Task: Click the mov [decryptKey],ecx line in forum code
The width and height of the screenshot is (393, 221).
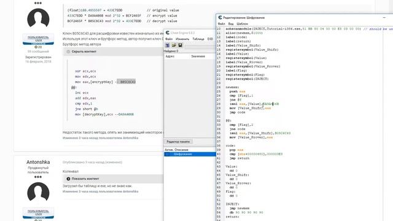Action: click(104, 115)
